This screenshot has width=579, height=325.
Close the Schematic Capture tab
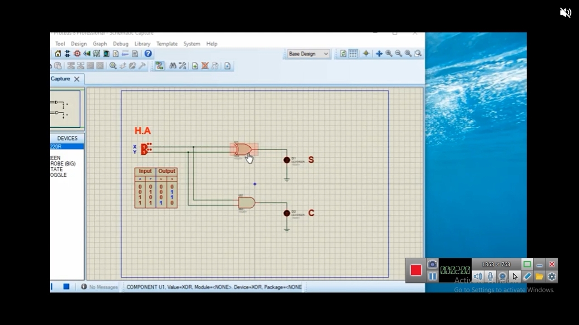[76, 79]
